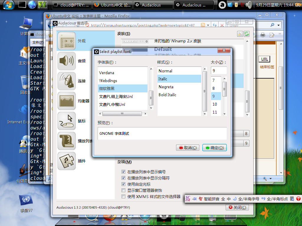Click the SCIM setup menu icon
The image size is (302, 226).
[x=292, y=199]
